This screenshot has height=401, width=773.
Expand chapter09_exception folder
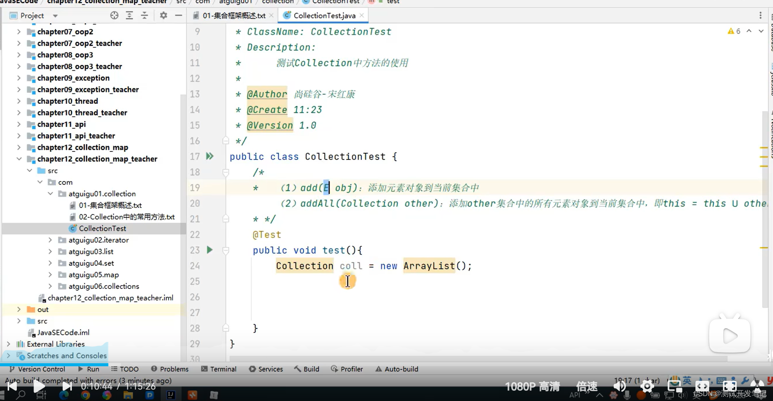tap(19, 78)
